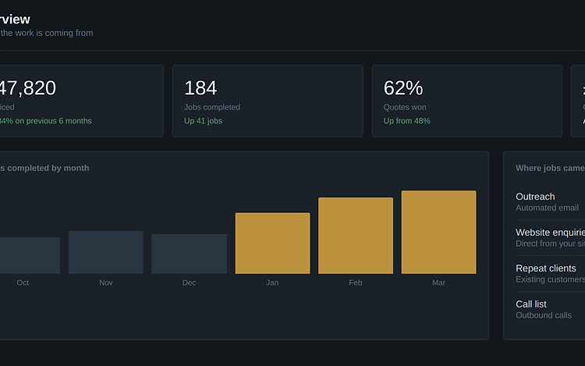Click the 'Existing customers' subtitle
The image size is (585, 366).
[551, 279]
